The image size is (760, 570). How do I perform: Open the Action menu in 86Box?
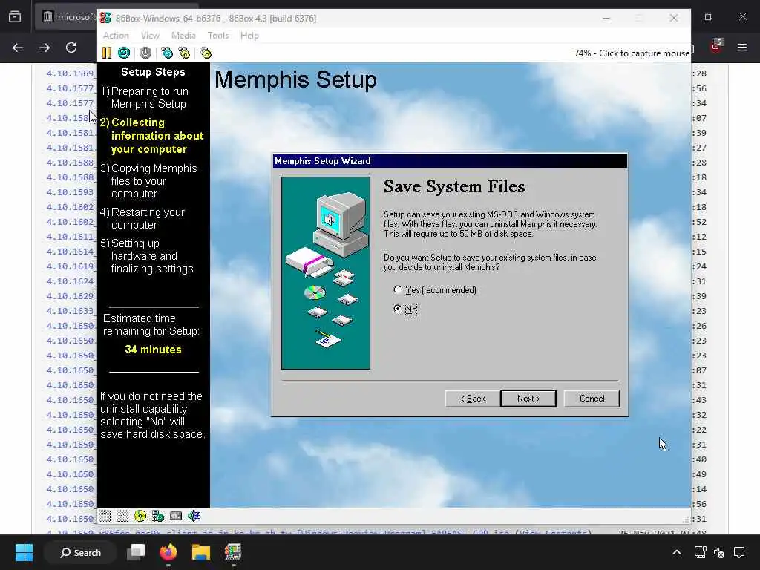(x=116, y=36)
